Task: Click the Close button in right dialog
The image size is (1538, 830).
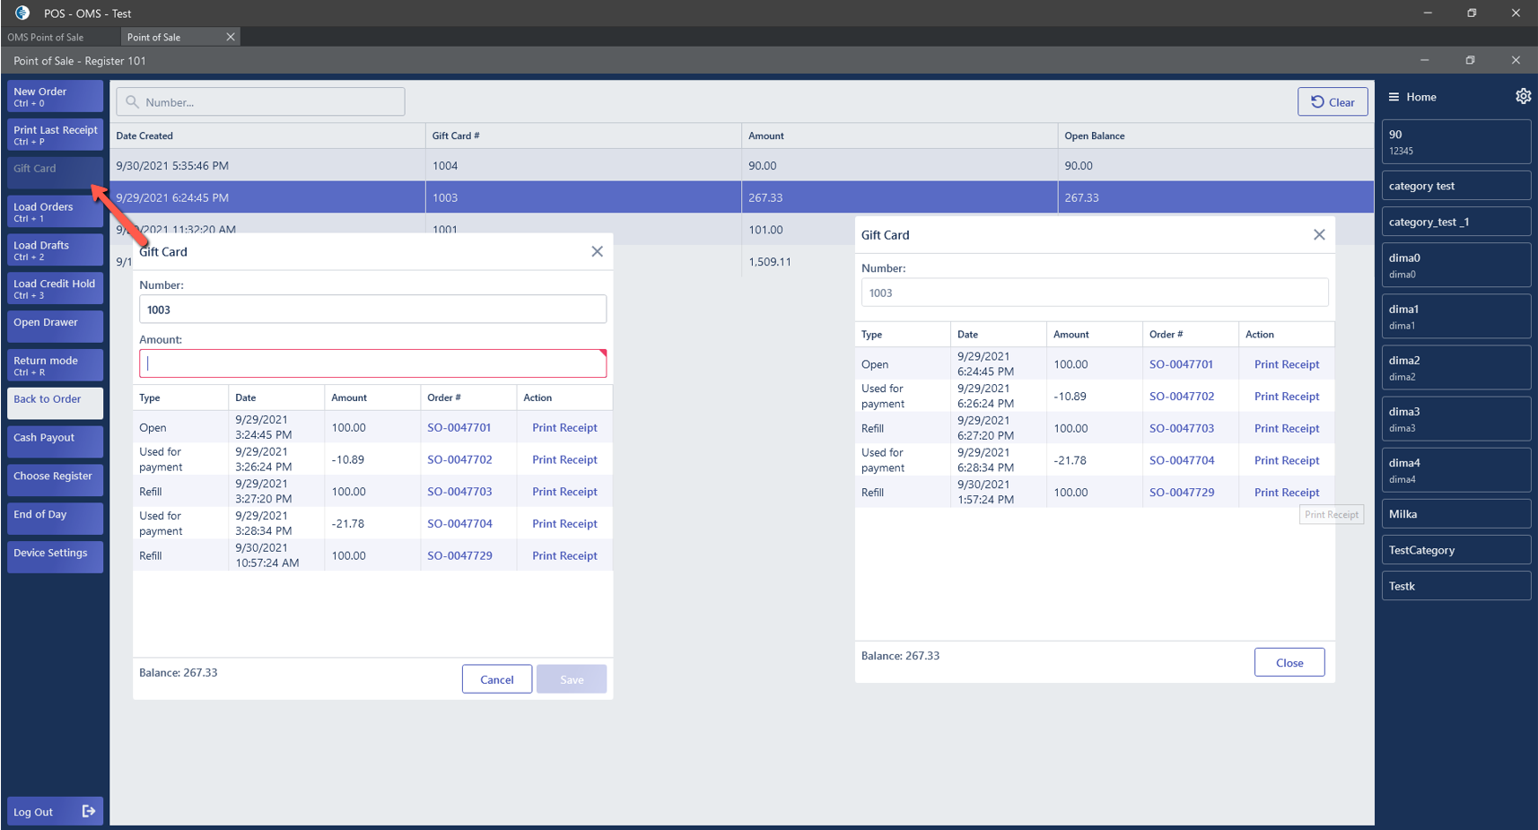Action: pos(1289,662)
